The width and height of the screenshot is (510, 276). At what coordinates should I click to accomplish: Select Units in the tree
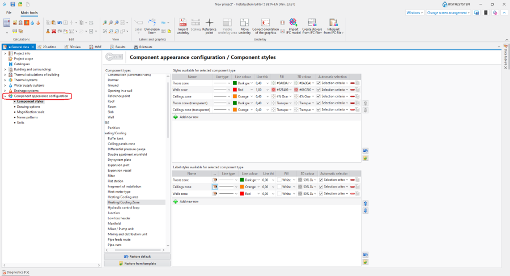pyautogui.click(x=20, y=123)
